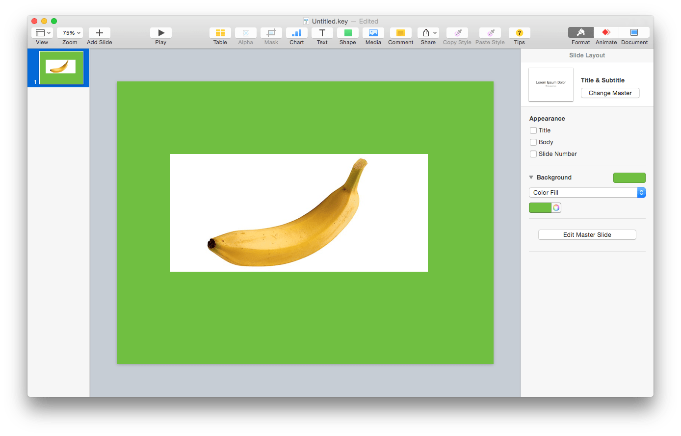Open the background color wheel picker
Image resolution: width=681 pixels, height=436 pixels.
[x=556, y=207]
